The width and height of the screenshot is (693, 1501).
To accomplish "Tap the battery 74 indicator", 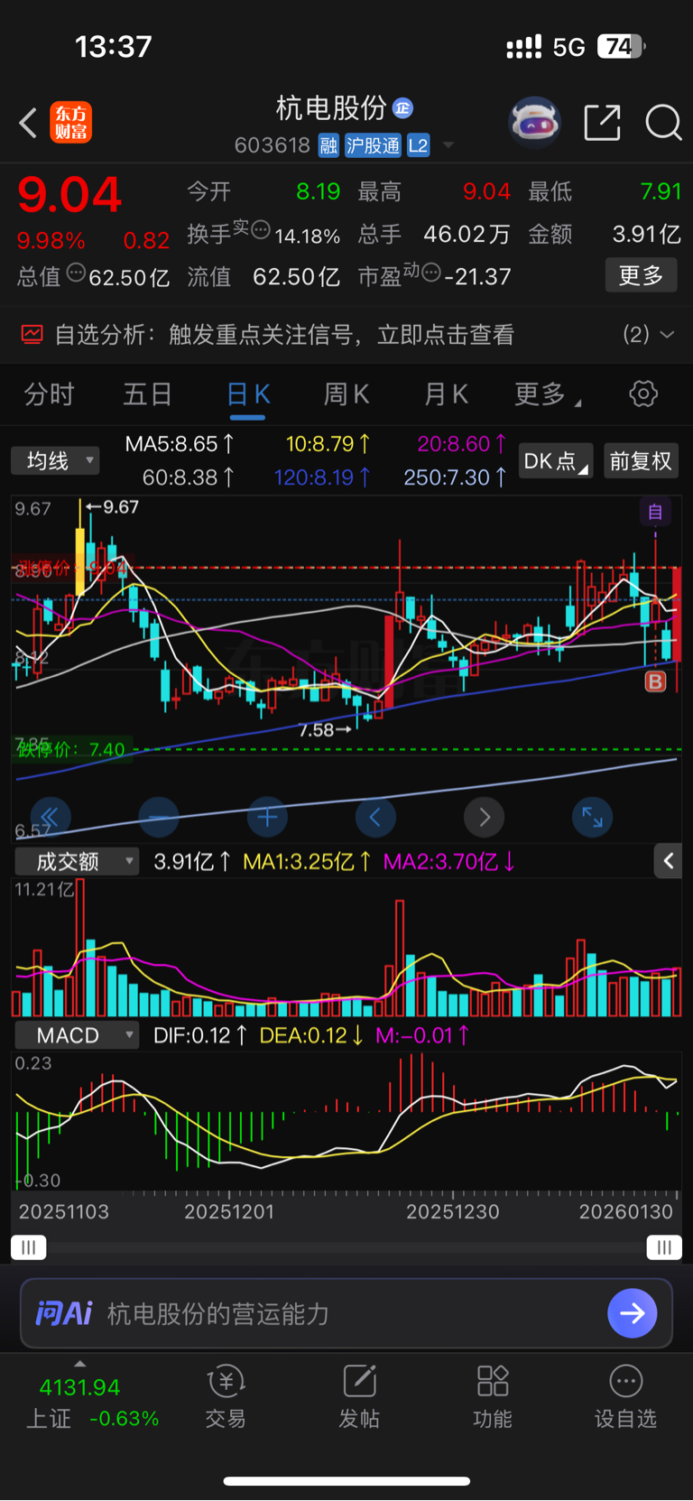I will click(621, 47).
